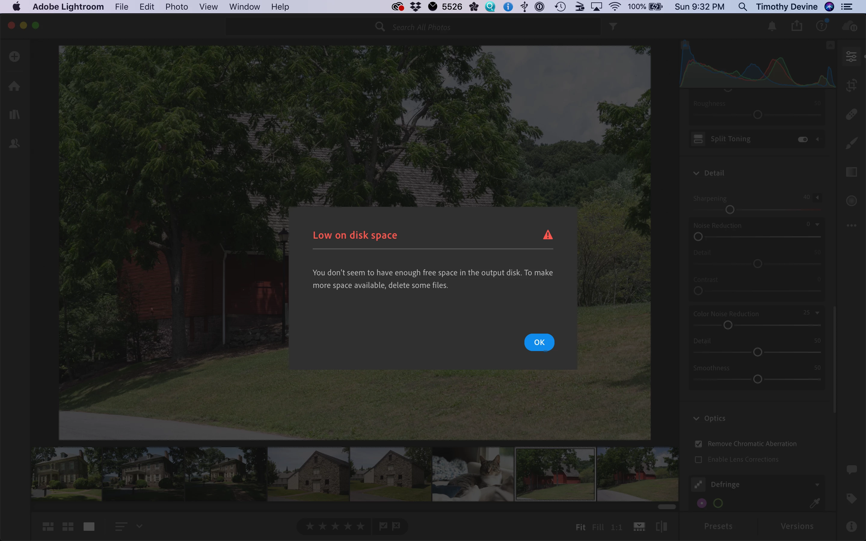Check Enable Lens Corrections

pos(699,460)
